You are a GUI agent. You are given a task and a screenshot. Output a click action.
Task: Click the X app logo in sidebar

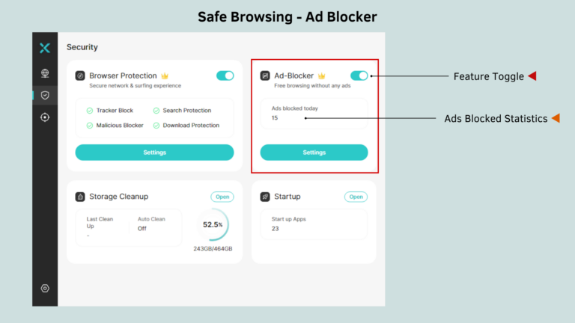[x=45, y=48]
